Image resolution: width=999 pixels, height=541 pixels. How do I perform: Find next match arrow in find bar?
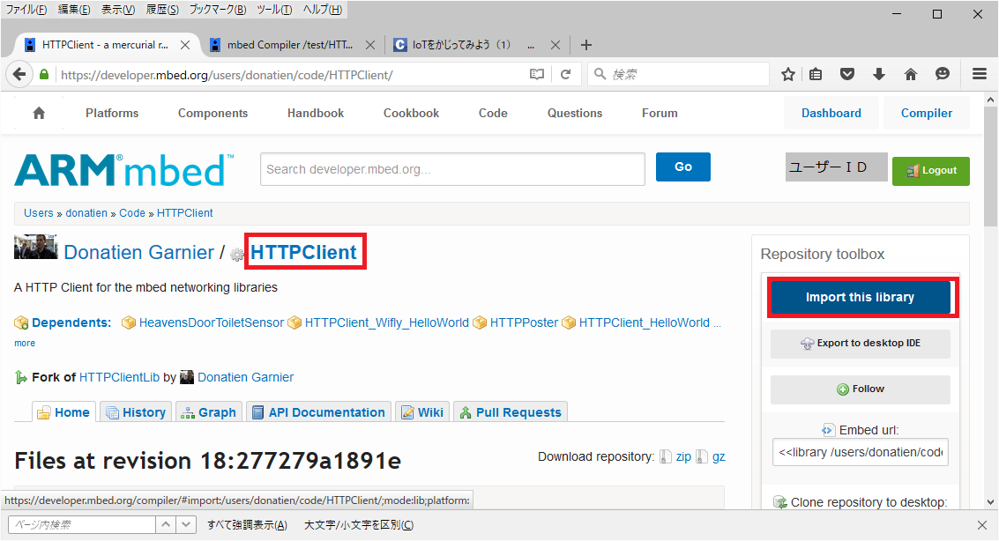coord(185,524)
